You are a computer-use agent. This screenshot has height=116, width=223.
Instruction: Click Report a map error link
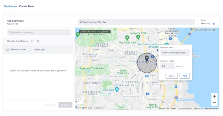point(211,108)
